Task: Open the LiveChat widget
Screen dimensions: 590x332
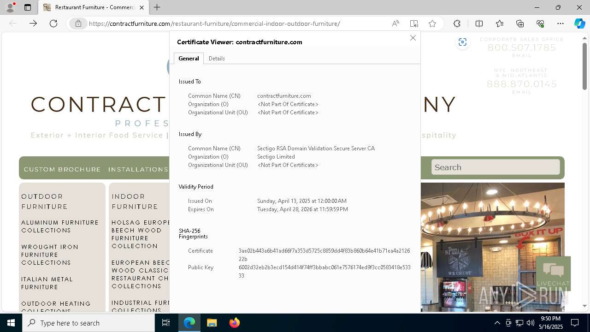Action: click(553, 273)
